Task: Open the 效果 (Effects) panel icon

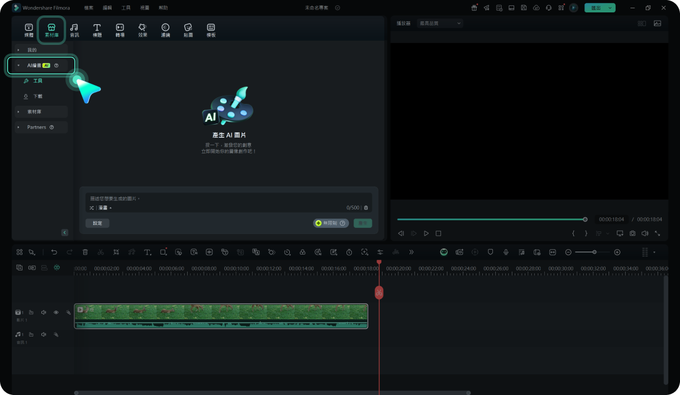Action: tap(142, 30)
